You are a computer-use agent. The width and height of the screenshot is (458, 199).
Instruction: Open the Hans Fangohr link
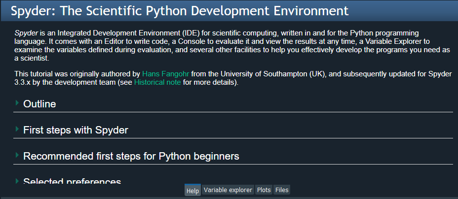pos(165,74)
